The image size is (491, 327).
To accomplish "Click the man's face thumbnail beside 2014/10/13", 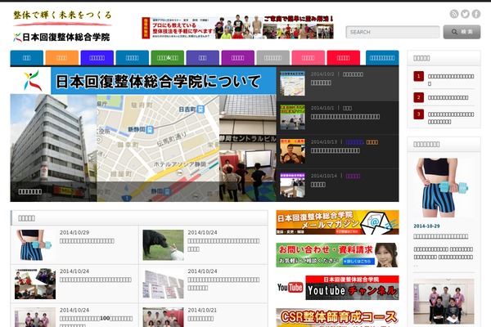I will click(292, 151).
